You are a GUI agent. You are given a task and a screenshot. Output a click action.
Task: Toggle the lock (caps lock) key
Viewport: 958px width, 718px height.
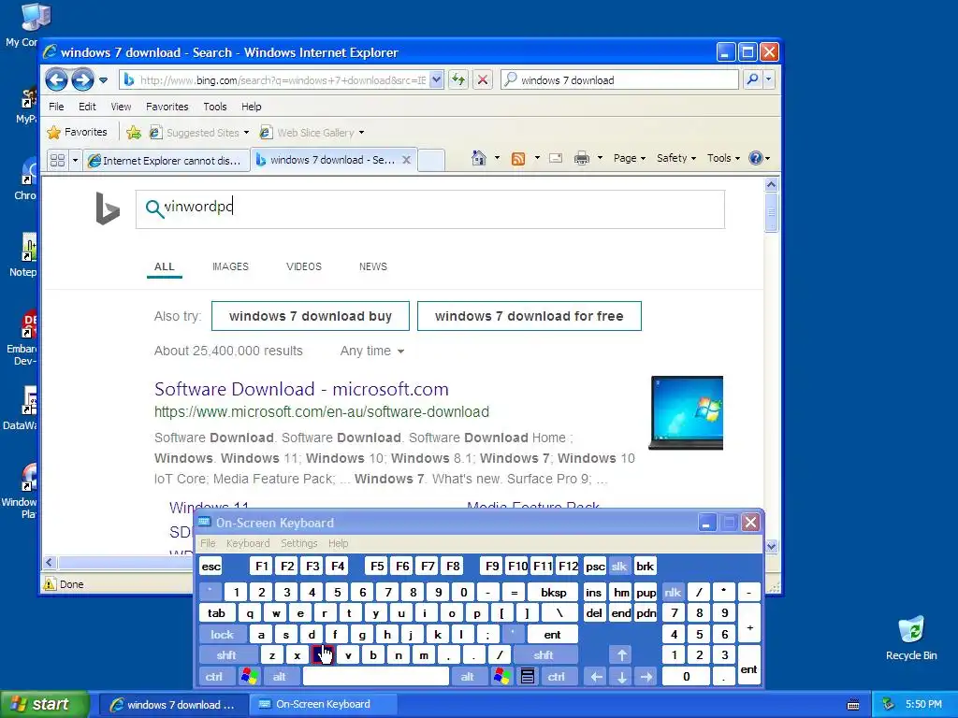(x=223, y=635)
